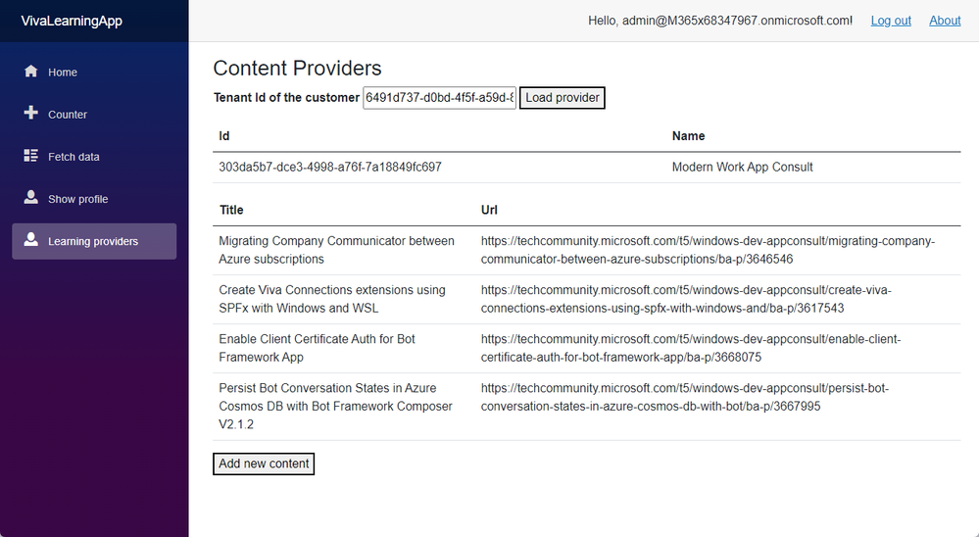This screenshot has width=979, height=537.
Task: Click the Url column header
Action: [489, 210]
